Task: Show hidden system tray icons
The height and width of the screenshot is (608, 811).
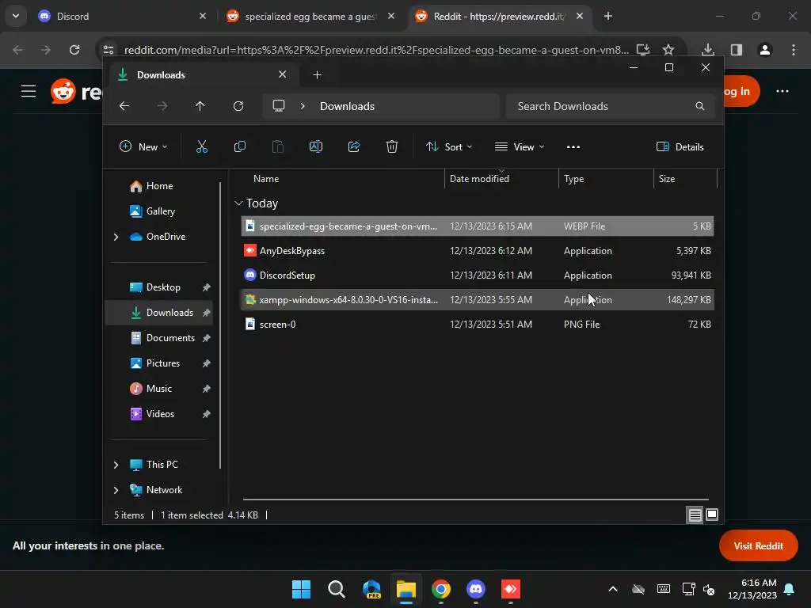Action: [x=613, y=589]
